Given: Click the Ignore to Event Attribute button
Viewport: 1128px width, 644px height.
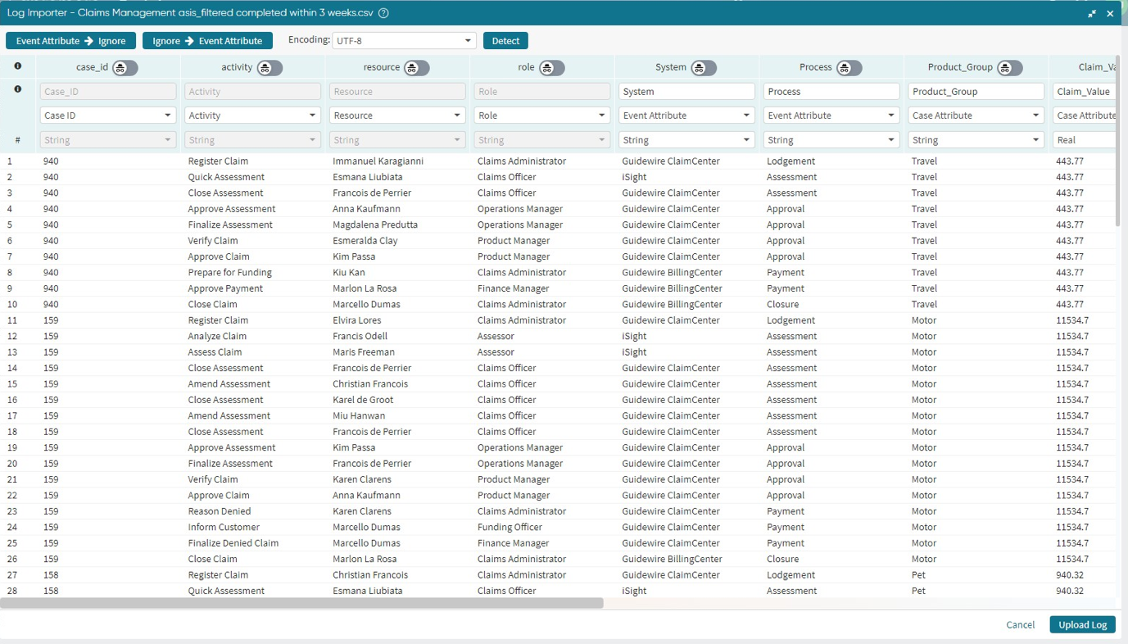Looking at the screenshot, I should 207,41.
